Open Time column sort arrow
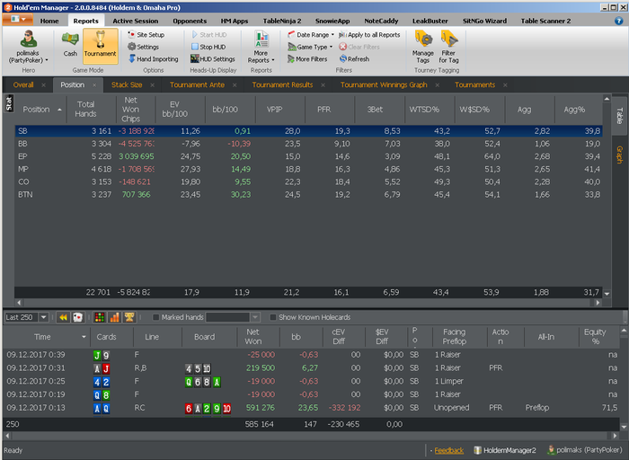Viewport: 629px width, 460px height. pyautogui.click(x=84, y=337)
